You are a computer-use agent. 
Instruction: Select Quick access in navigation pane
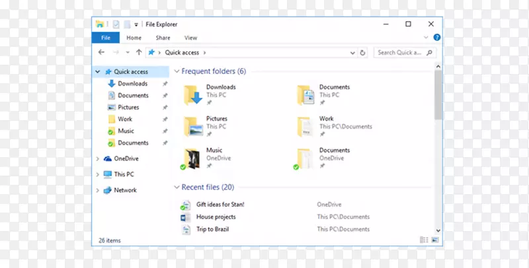point(130,72)
